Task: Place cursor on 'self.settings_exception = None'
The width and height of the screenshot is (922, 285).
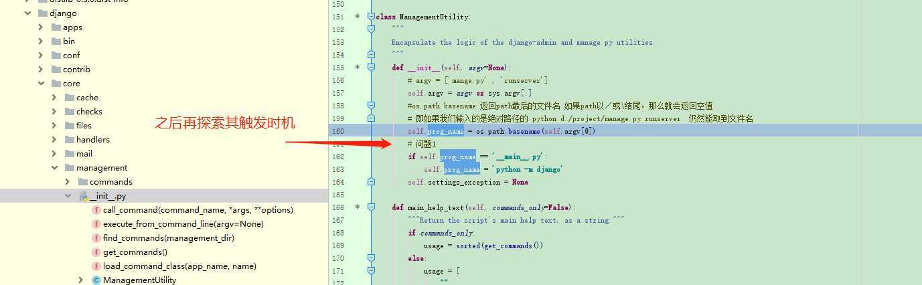Action: point(467,182)
